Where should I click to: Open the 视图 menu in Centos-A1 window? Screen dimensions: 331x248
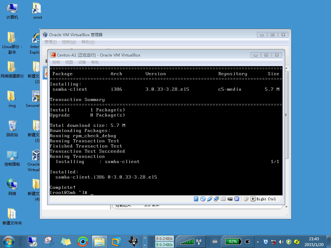69,62
